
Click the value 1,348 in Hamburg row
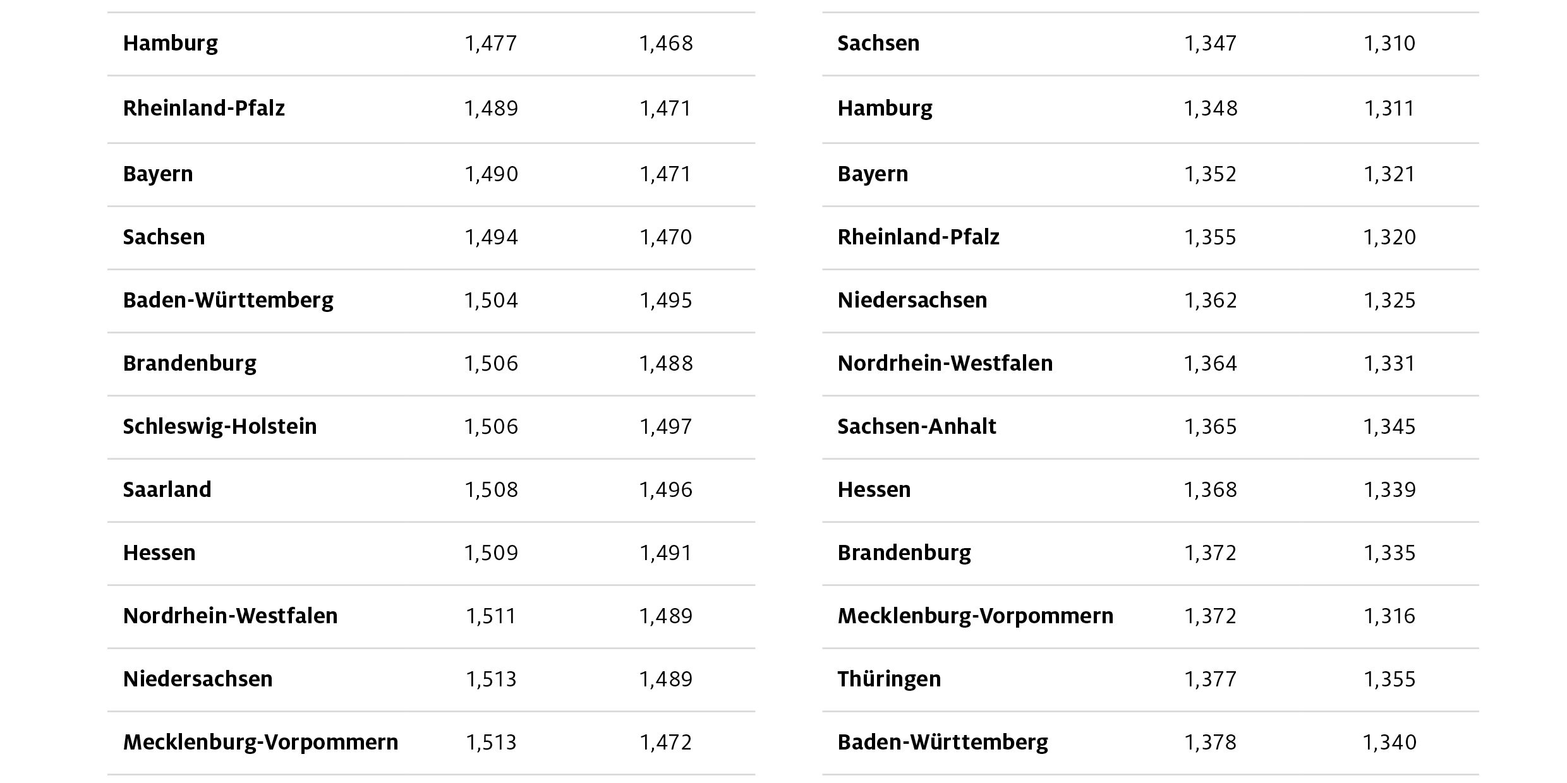(x=1210, y=109)
